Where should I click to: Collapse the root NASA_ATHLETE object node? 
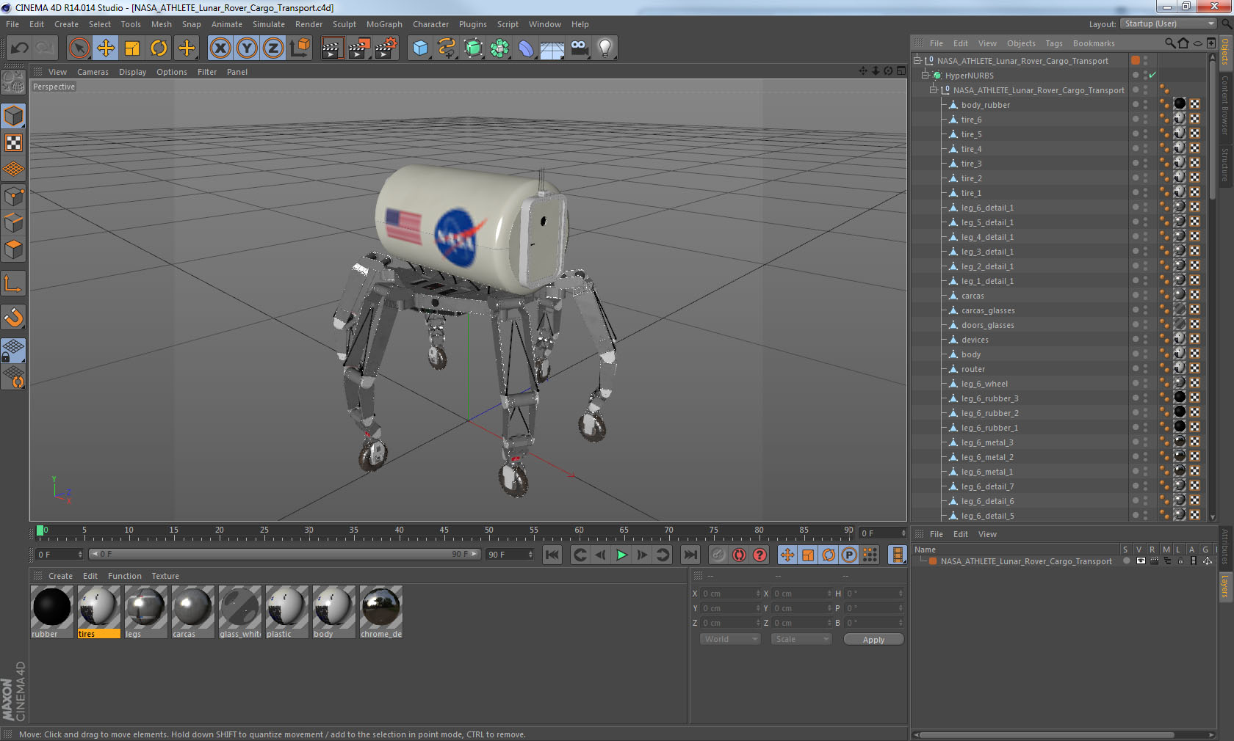917,60
